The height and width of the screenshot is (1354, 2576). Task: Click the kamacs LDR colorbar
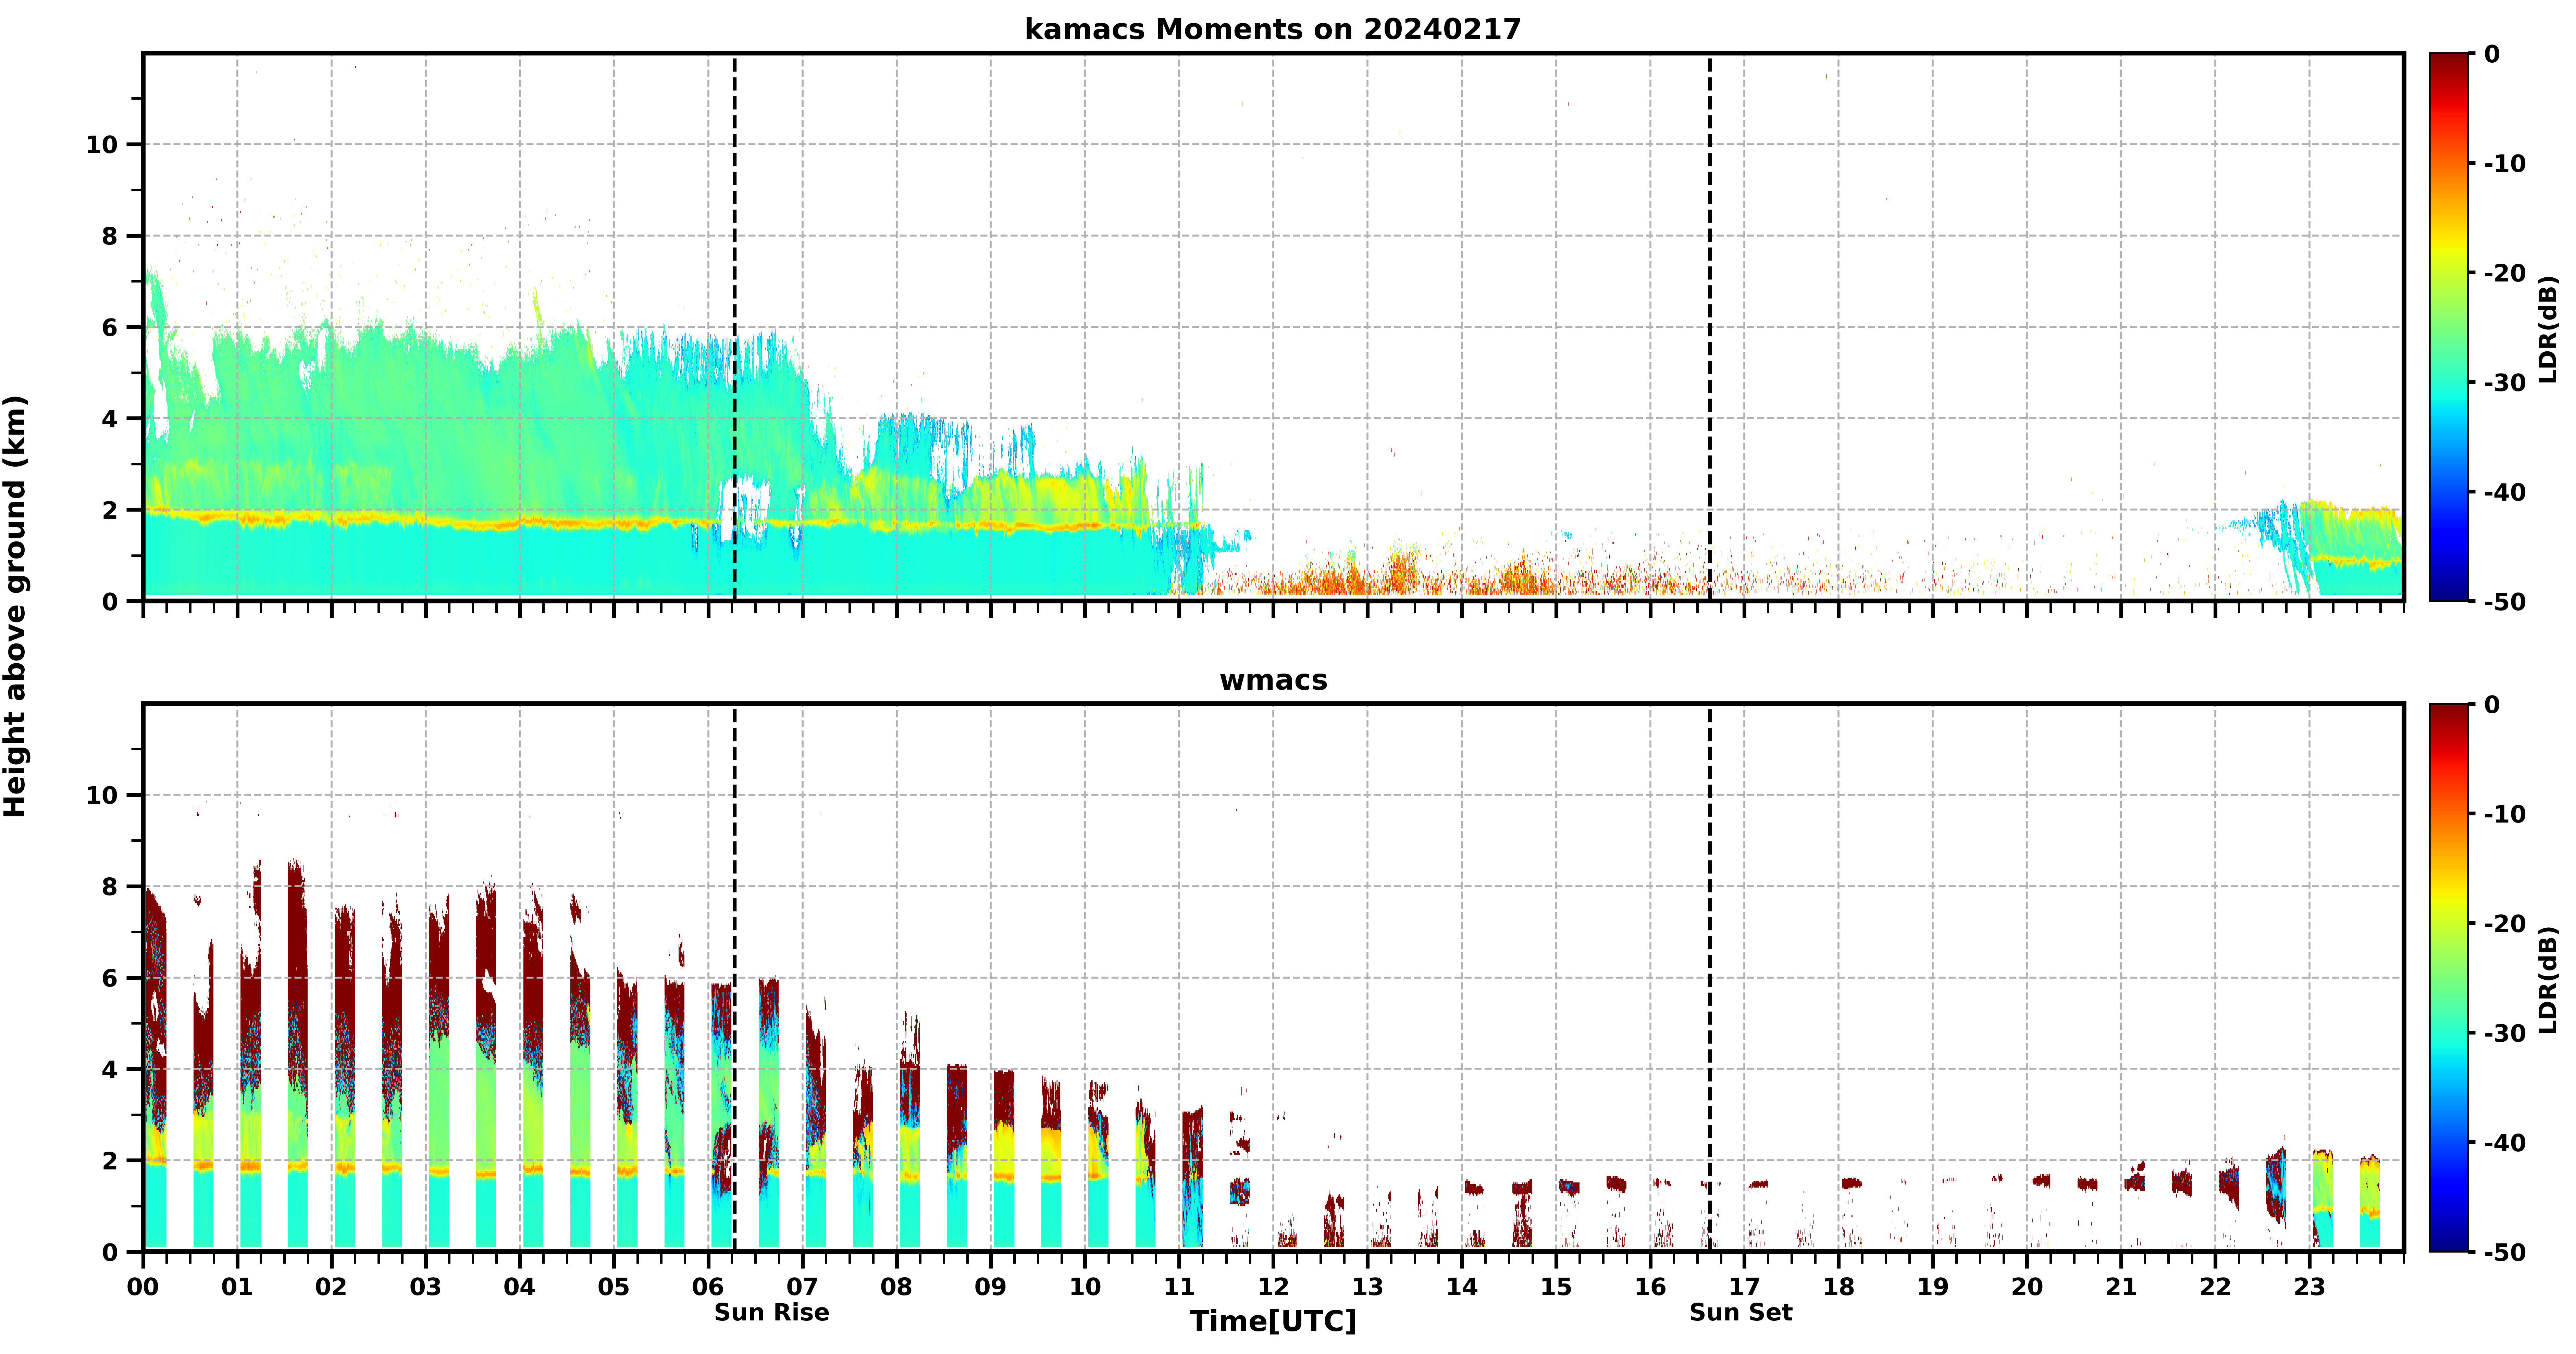coord(2449,327)
